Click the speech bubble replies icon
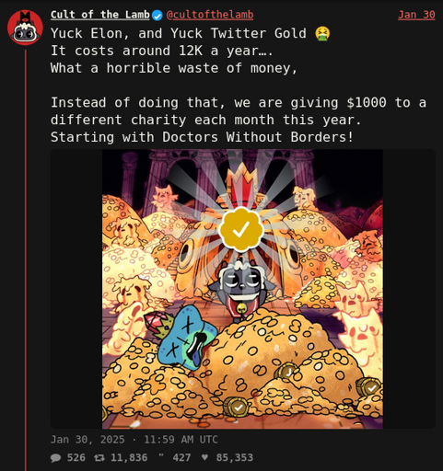The width and height of the screenshot is (443, 471). point(56,458)
